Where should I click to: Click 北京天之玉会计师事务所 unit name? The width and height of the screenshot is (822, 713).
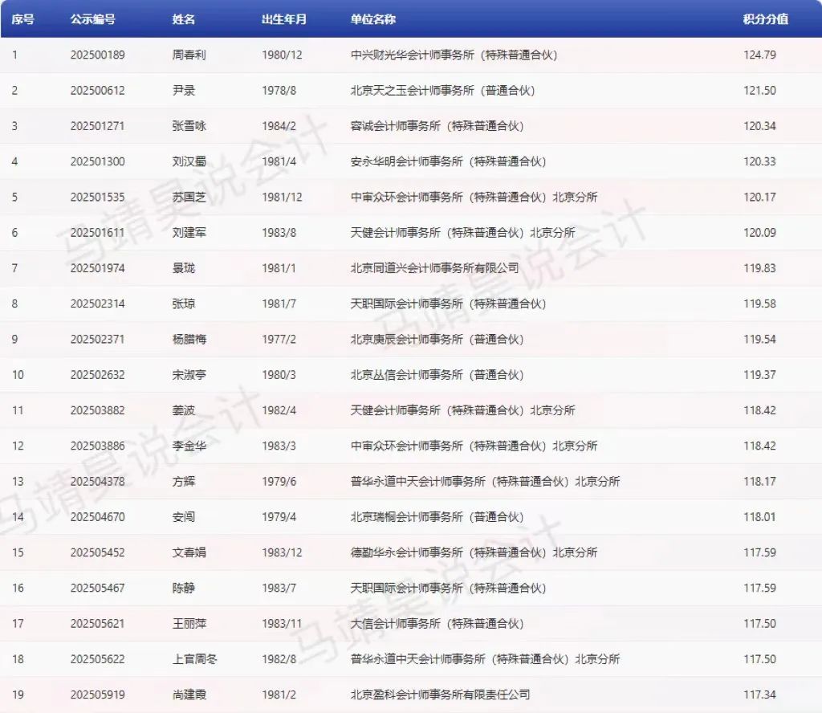coord(442,91)
